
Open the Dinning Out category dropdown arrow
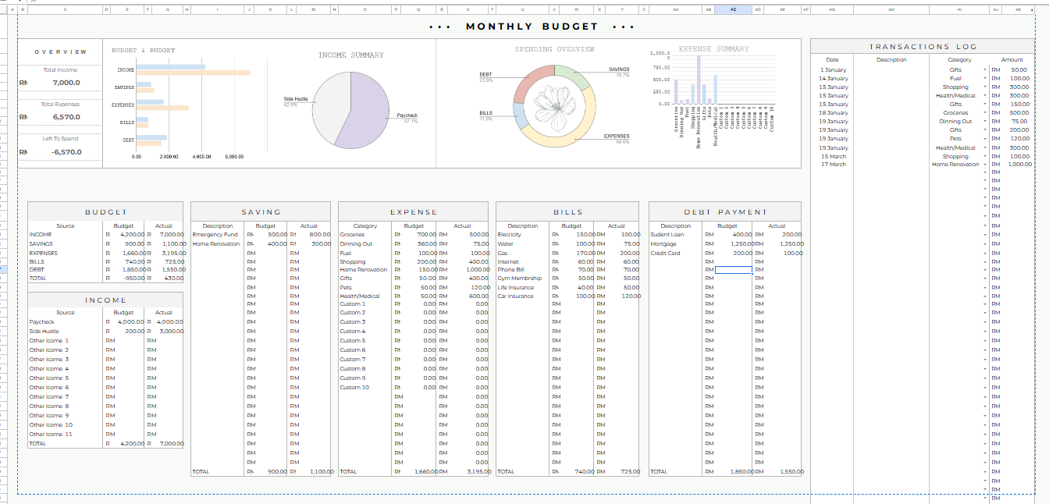click(985, 122)
